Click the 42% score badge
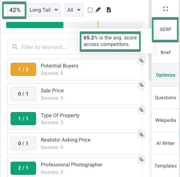This screenshot has height=177, width=180. coord(15,10)
